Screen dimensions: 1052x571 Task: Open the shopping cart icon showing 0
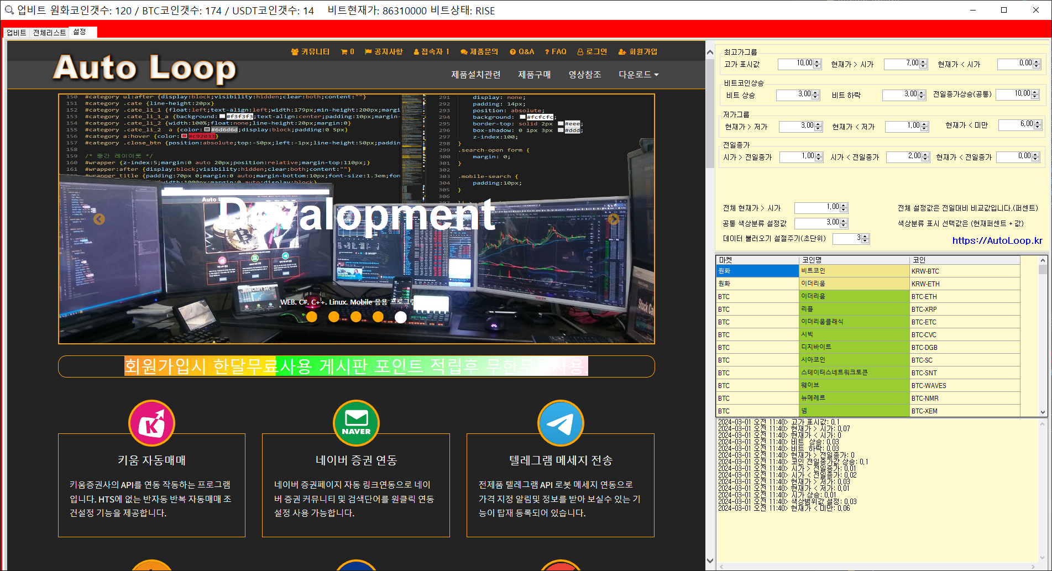click(x=348, y=51)
